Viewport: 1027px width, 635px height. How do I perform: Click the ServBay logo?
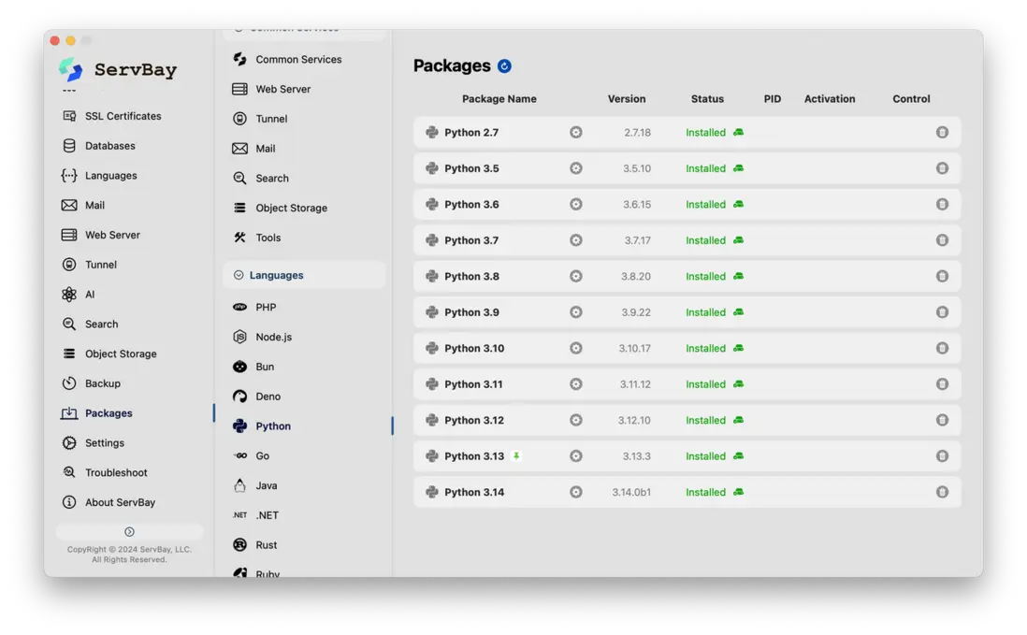pyautogui.click(x=71, y=69)
